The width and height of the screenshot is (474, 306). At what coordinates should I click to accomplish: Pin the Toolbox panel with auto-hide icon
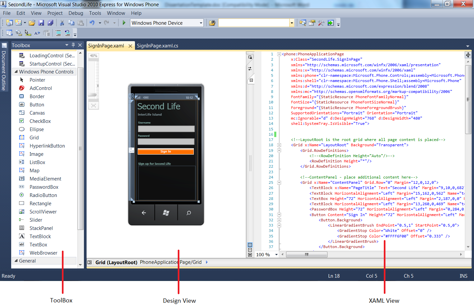(x=73, y=45)
